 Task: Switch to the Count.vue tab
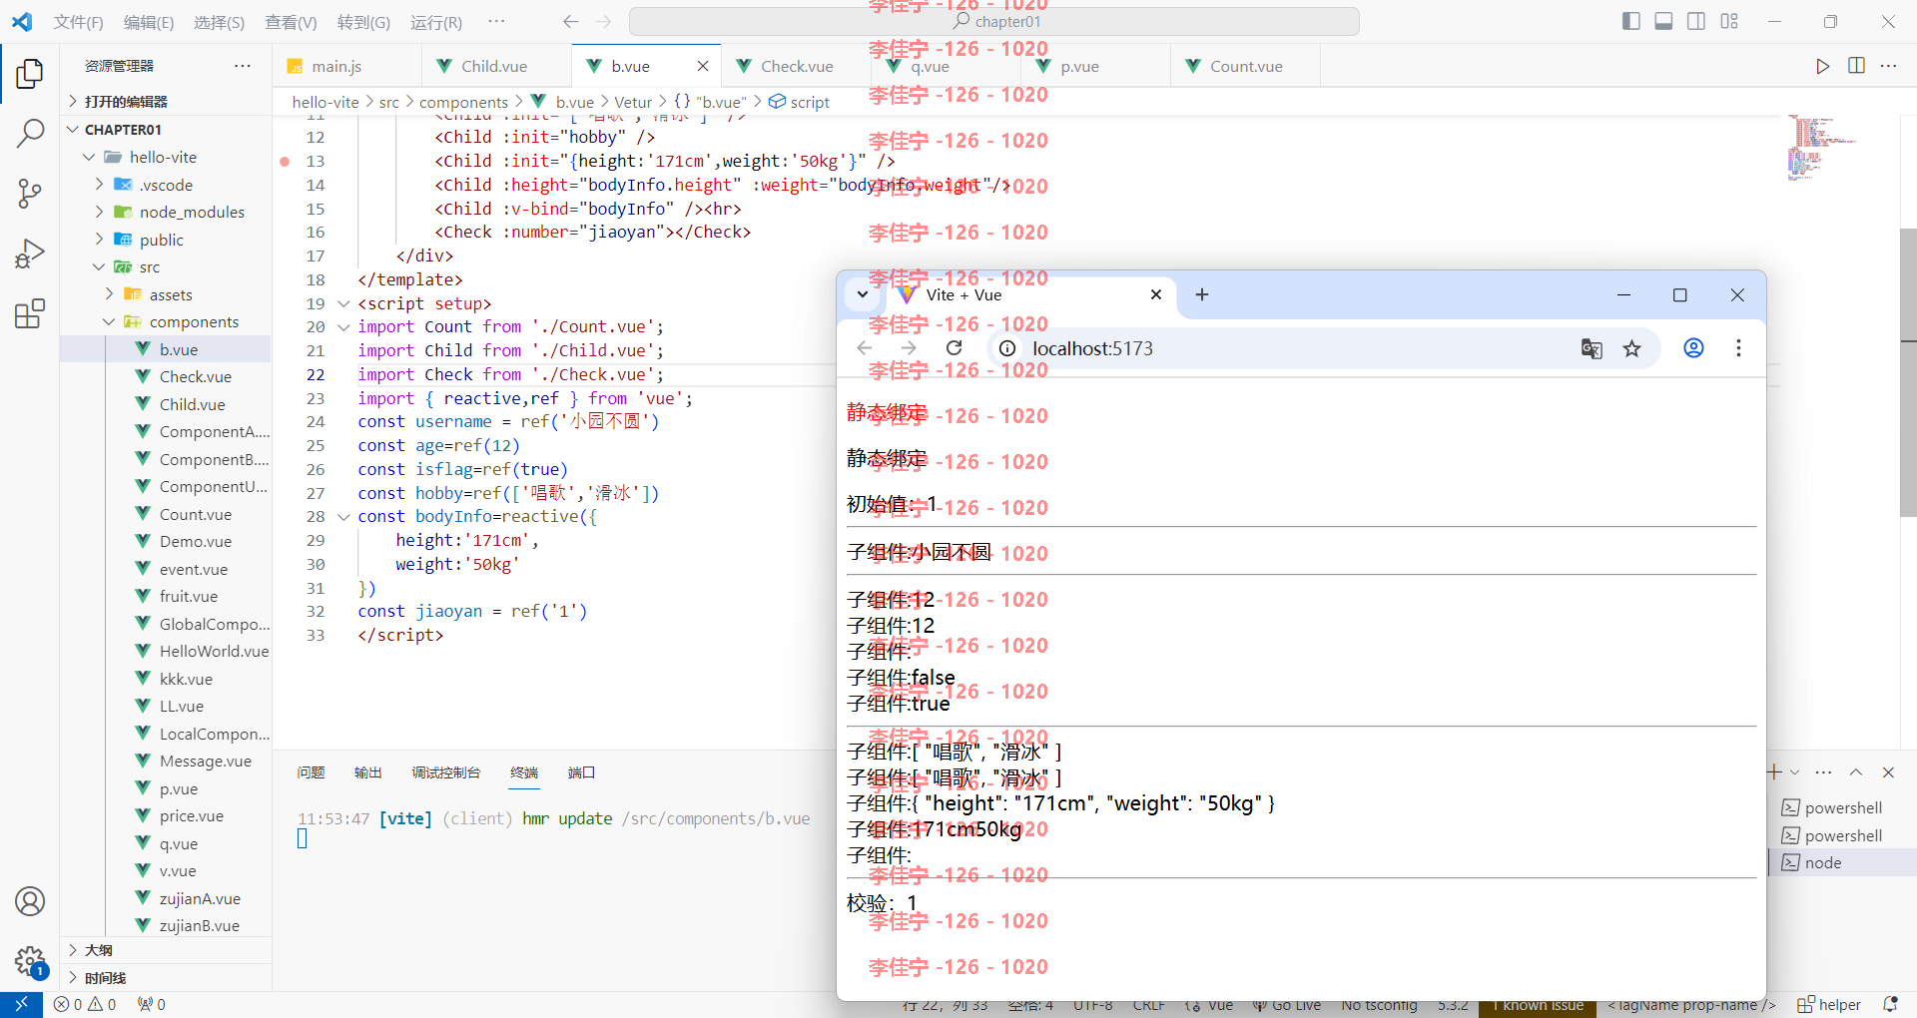tap(1245, 66)
